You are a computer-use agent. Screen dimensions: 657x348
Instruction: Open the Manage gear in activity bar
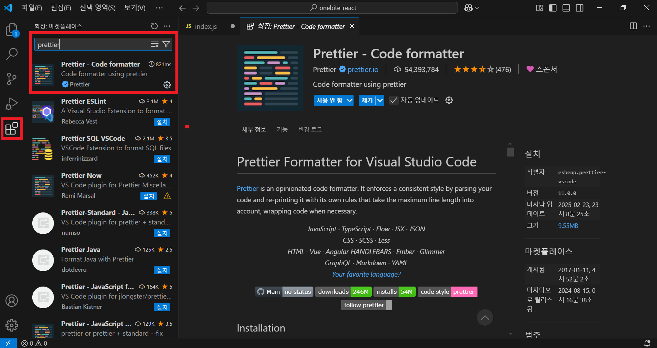pos(12,325)
